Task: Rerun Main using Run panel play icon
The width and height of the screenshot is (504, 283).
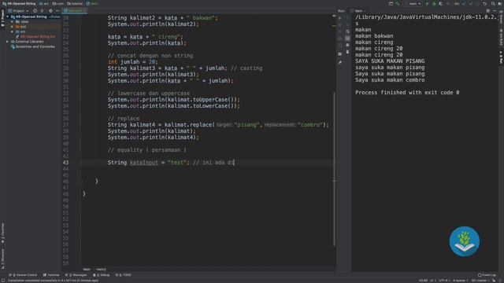Action: 340,18
